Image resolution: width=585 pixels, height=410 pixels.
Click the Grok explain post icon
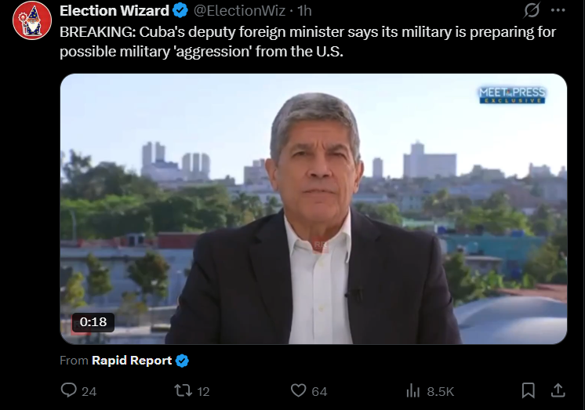tap(531, 10)
